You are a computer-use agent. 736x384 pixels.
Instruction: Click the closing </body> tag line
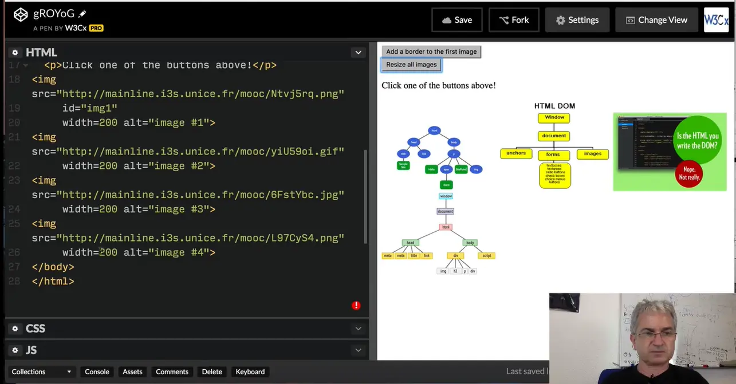coord(53,267)
